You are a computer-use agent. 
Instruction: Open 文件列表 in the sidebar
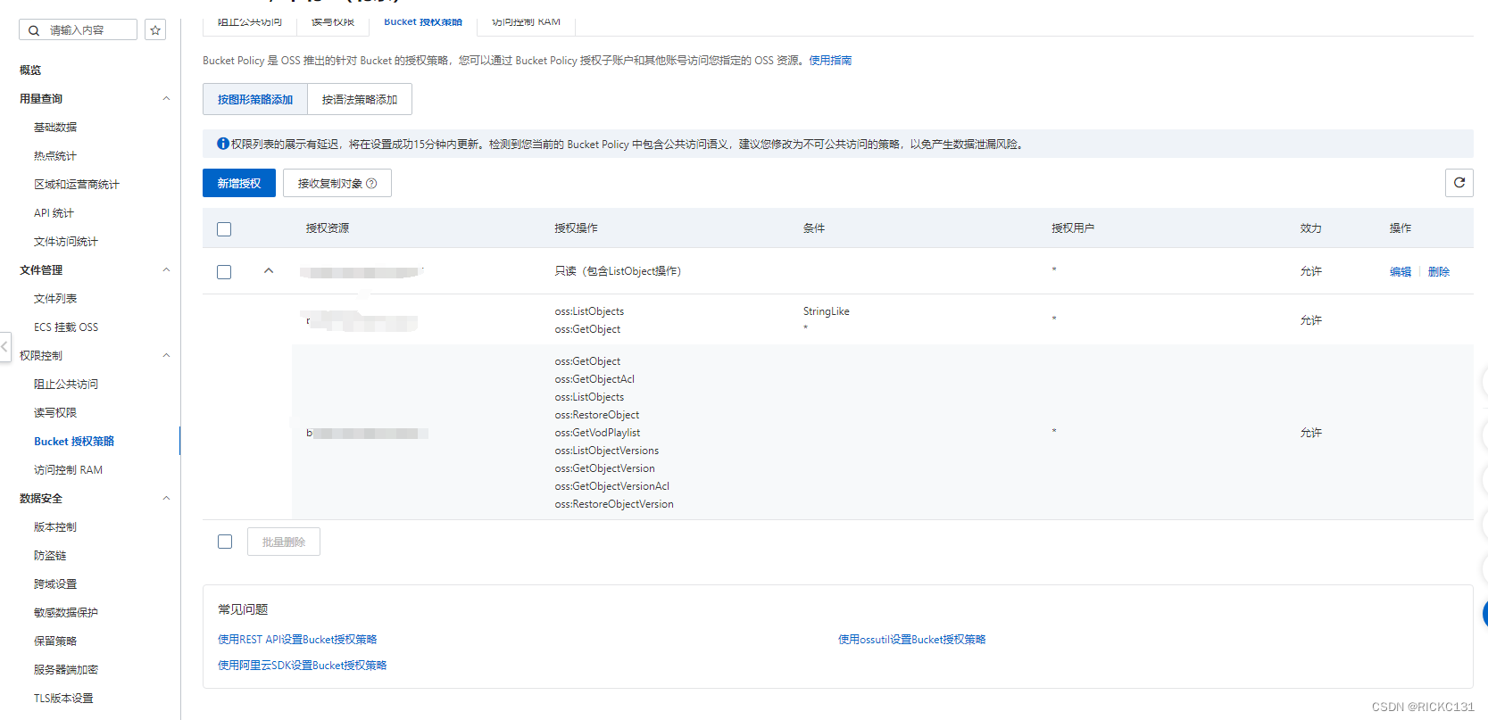click(55, 298)
